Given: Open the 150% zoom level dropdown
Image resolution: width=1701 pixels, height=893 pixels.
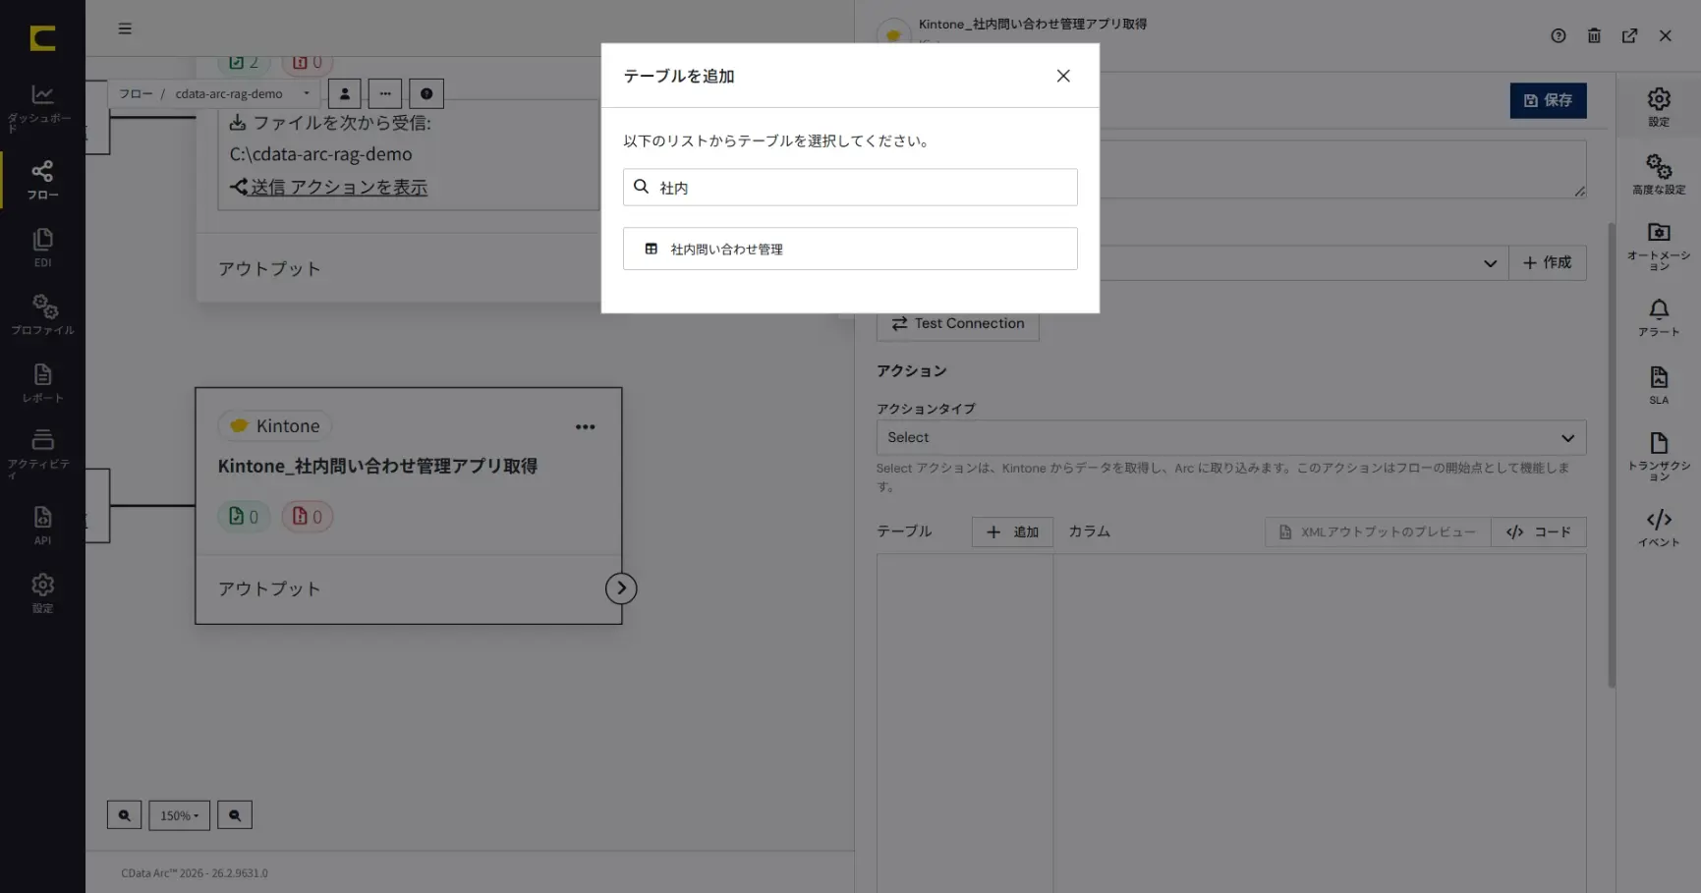Looking at the screenshot, I should tap(179, 815).
